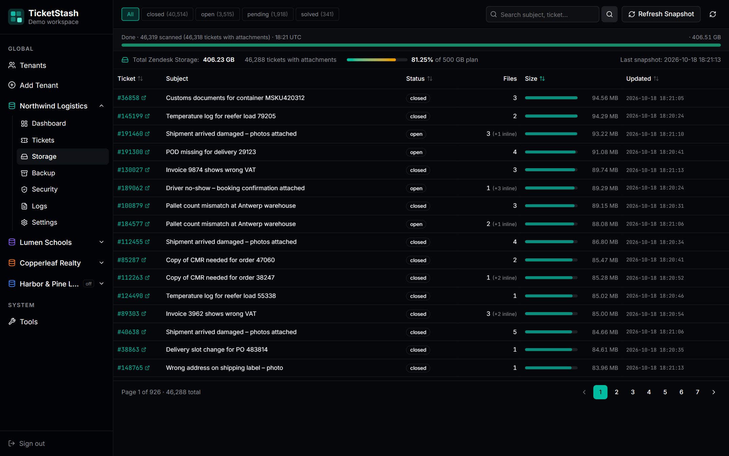Open the Security sidebar item
The height and width of the screenshot is (456, 729).
click(x=62, y=189)
